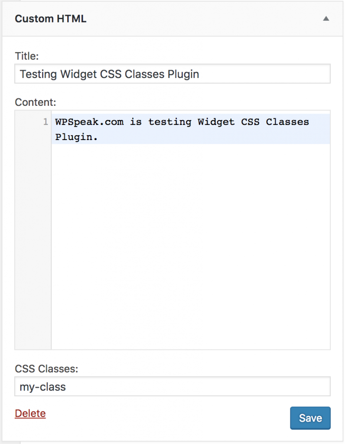Click the CSS Classes: field label
This screenshot has width=345, height=444.
click(46, 369)
